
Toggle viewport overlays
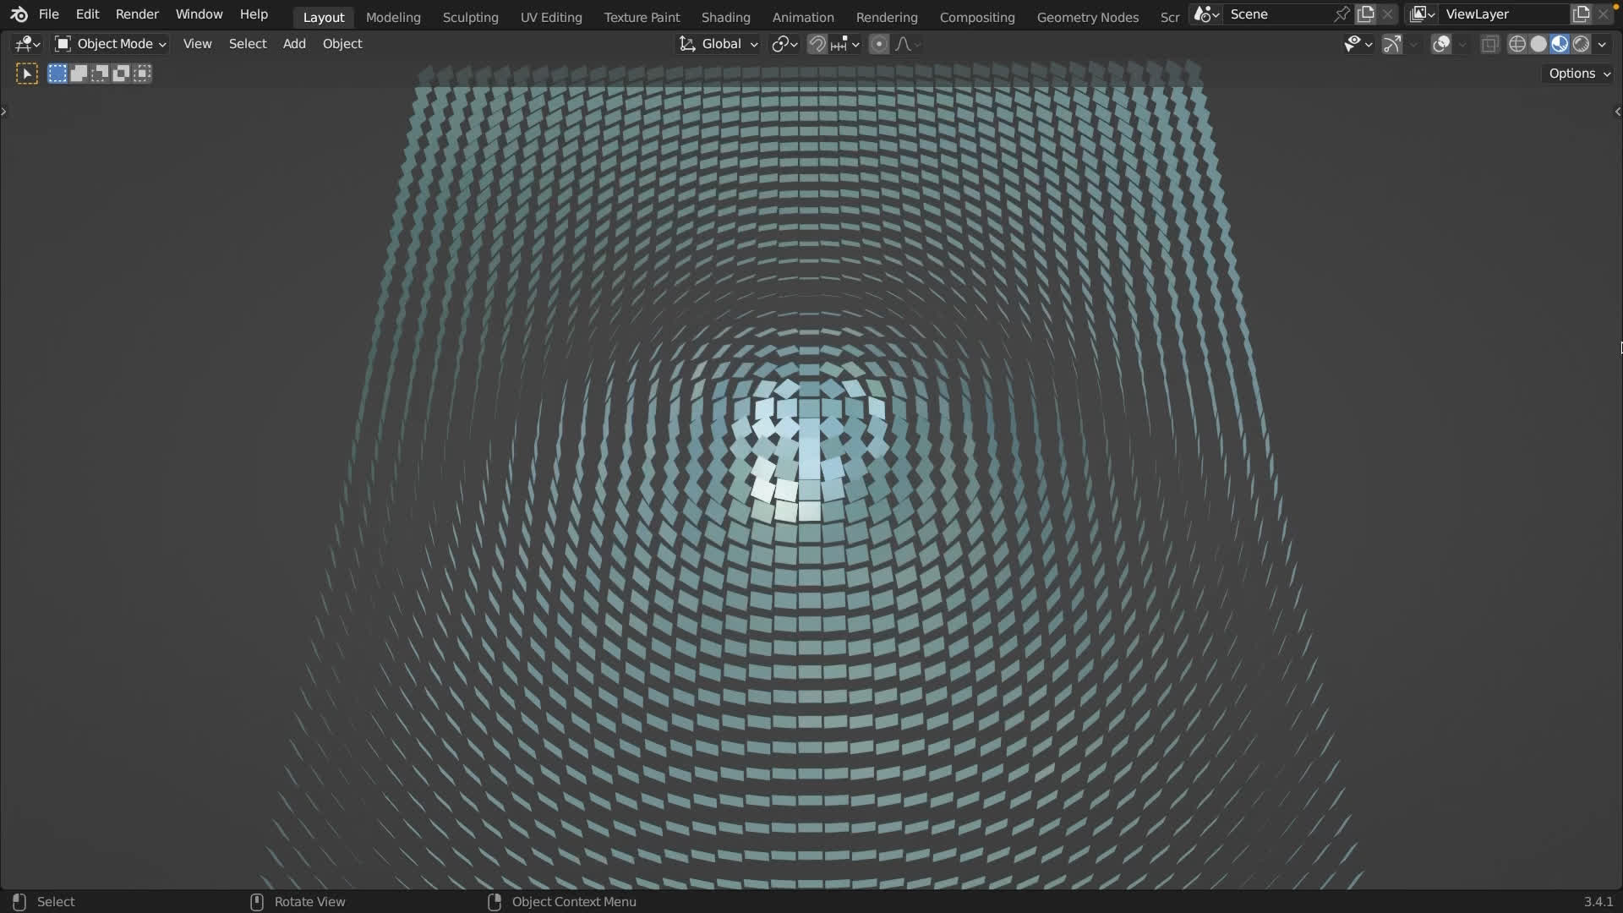pyautogui.click(x=1441, y=44)
